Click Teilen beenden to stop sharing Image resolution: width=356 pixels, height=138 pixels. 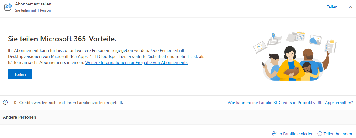tap(338, 134)
